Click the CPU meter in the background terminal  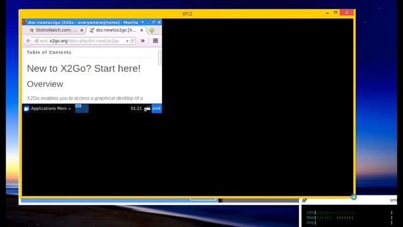(x=349, y=212)
